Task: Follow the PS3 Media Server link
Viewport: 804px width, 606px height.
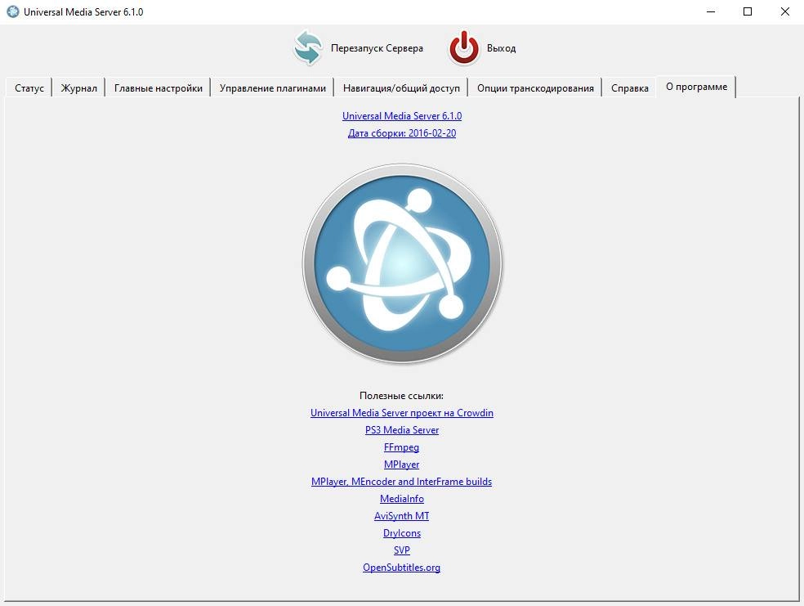Action: tap(402, 430)
